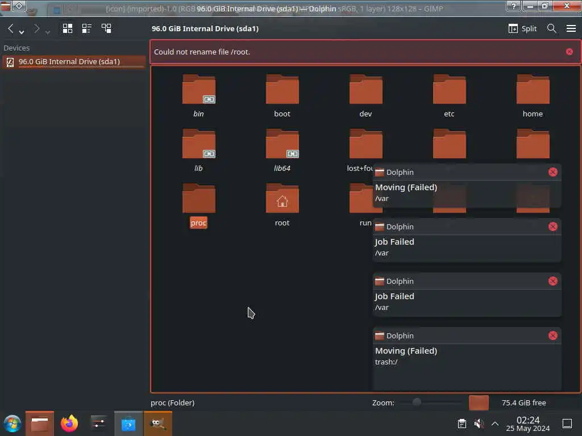Open the clock showing 02:24
Viewport: 582px width, 436px height.
pyautogui.click(x=528, y=424)
